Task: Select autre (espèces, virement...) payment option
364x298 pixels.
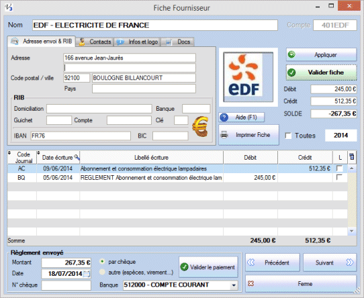Action: [x=102, y=272]
